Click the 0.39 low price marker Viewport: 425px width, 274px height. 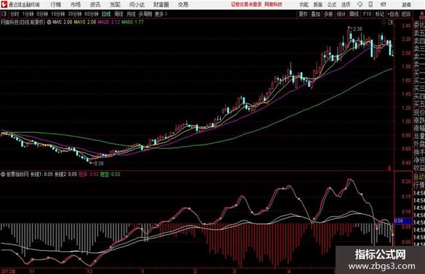(x=98, y=164)
